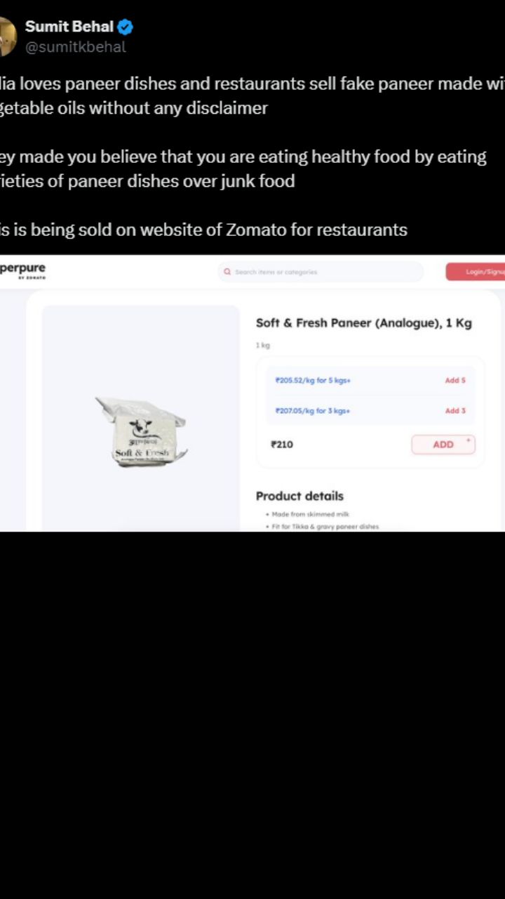The image size is (505, 899).
Task: Click the ADD button next to ₹210
Action: pos(443,445)
